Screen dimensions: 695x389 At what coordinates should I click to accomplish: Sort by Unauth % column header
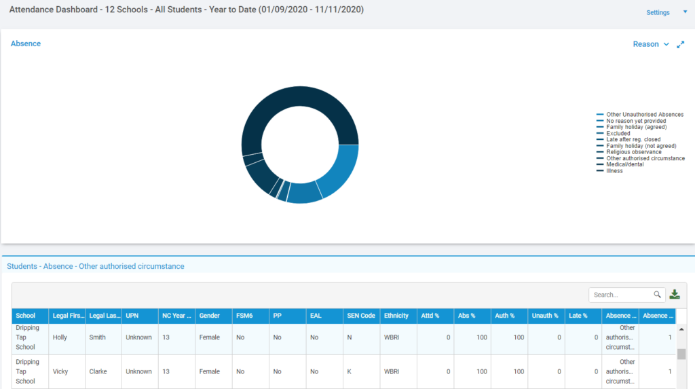coord(546,316)
